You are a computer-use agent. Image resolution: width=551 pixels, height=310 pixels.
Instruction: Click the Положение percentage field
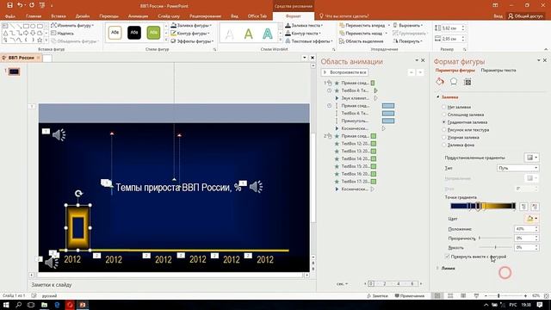pyautogui.click(x=524, y=229)
